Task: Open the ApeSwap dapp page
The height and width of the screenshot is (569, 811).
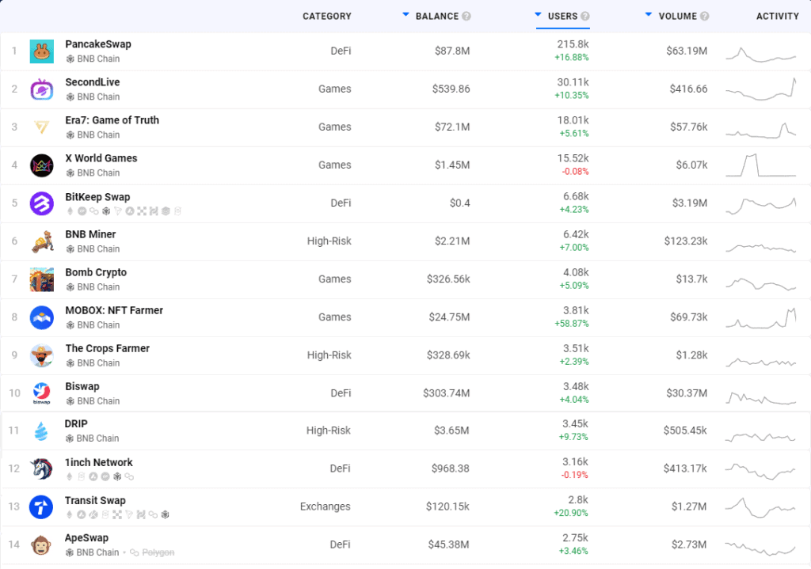Action: click(x=86, y=538)
